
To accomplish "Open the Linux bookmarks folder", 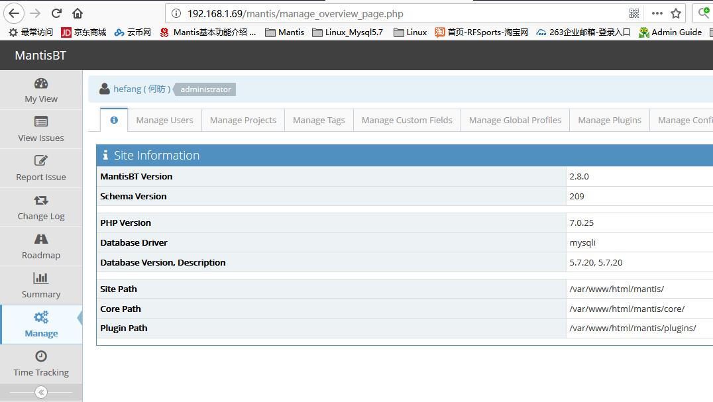I will tap(410, 32).
